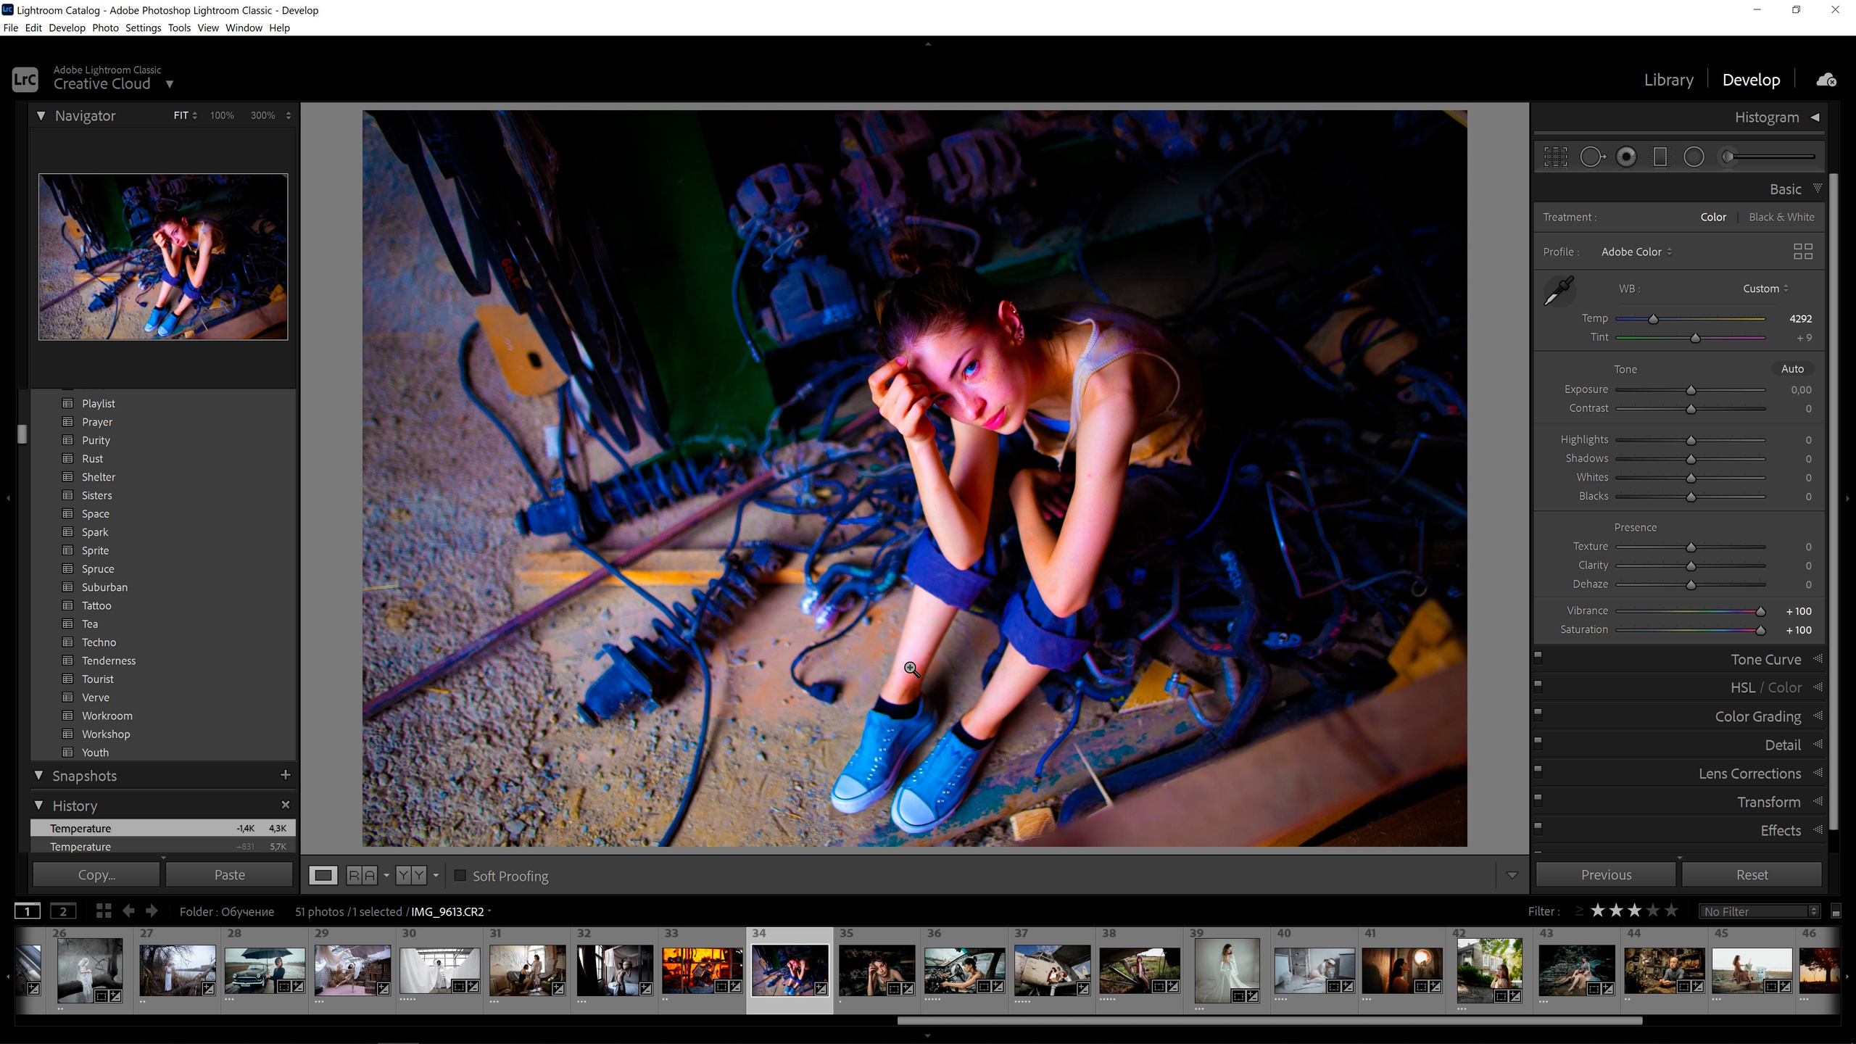
Task: Click the Reset button
Action: point(1752,875)
